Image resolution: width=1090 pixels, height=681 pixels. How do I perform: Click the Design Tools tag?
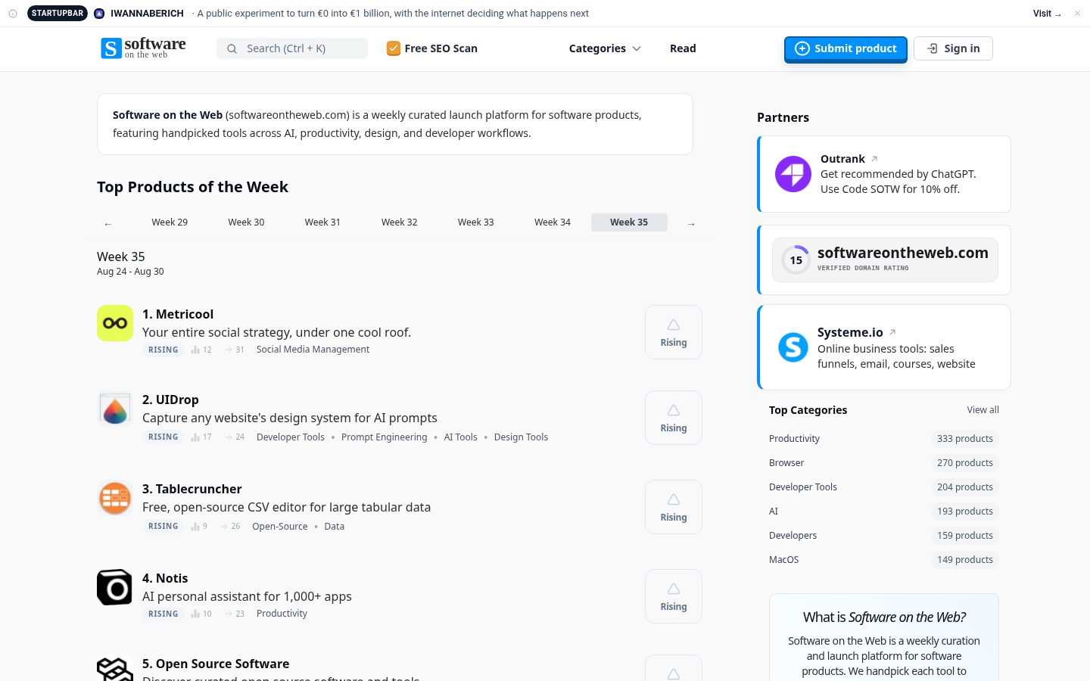[x=521, y=437]
